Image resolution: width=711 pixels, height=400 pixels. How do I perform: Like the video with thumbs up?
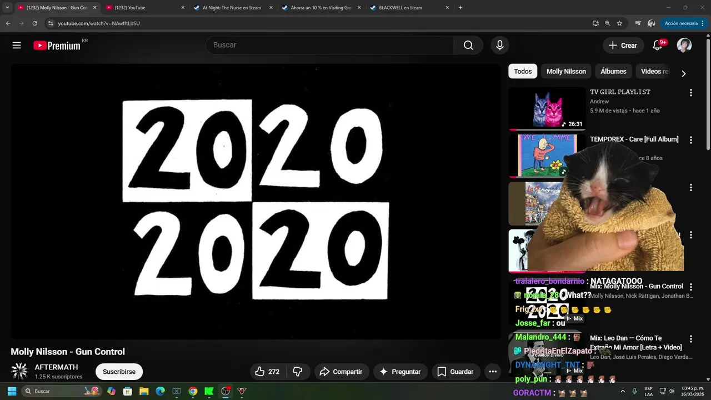pos(267,372)
